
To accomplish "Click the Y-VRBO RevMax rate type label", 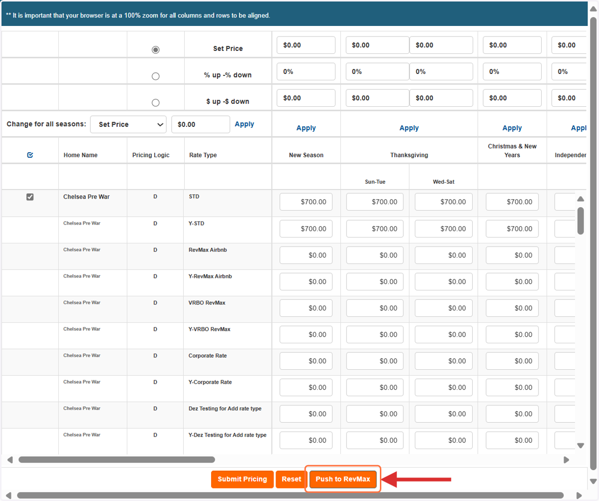I will coord(209,329).
